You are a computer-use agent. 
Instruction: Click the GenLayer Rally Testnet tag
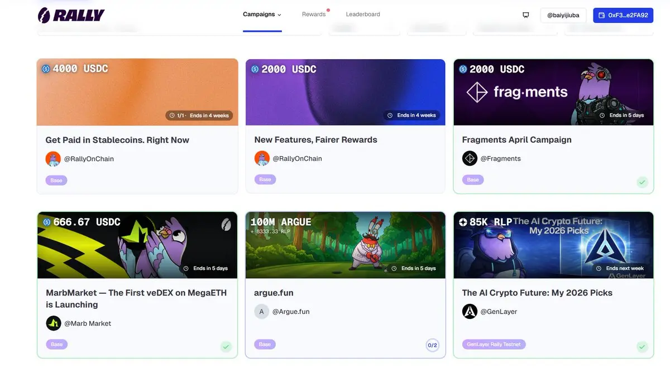click(494, 345)
